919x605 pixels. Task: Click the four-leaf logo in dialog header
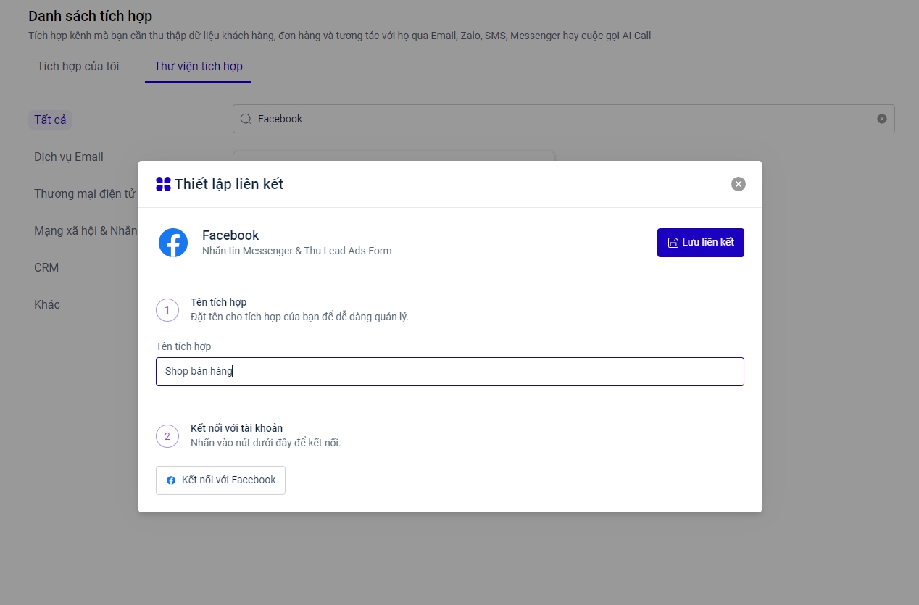(x=163, y=184)
